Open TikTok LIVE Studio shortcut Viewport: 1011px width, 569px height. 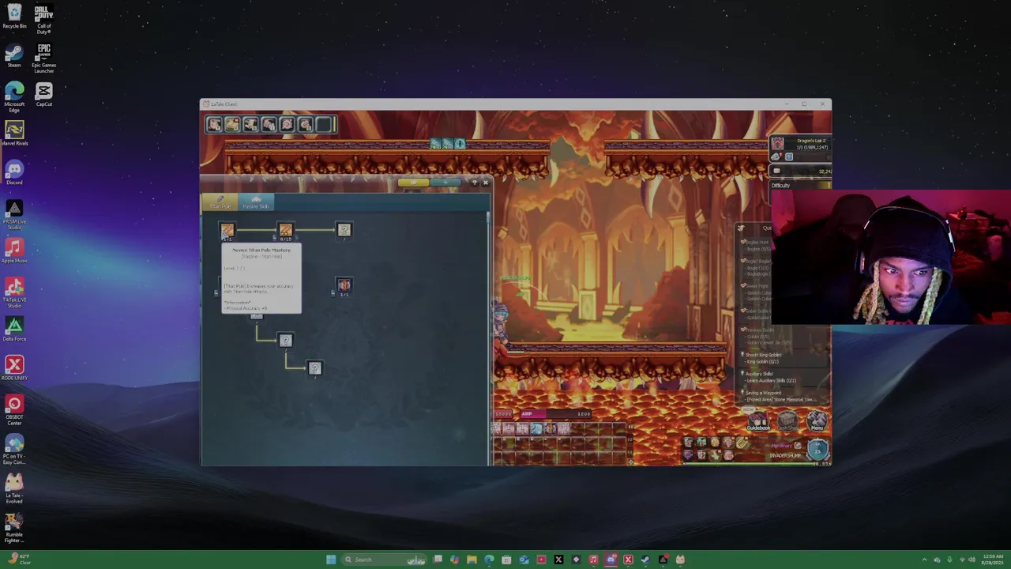click(x=14, y=293)
